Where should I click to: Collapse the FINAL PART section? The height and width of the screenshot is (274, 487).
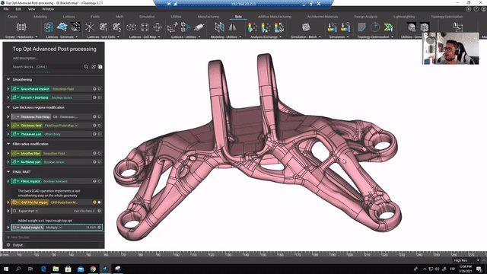(x=8, y=172)
